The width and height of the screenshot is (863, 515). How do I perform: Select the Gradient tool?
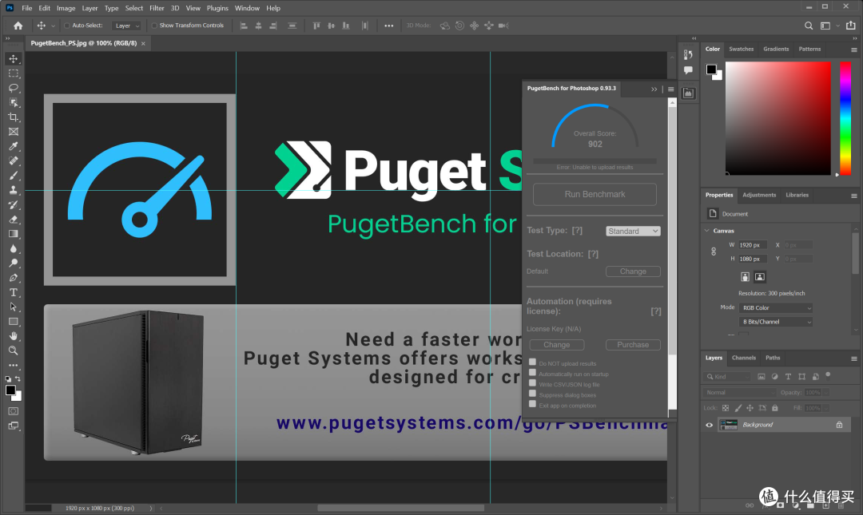(14, 234)
